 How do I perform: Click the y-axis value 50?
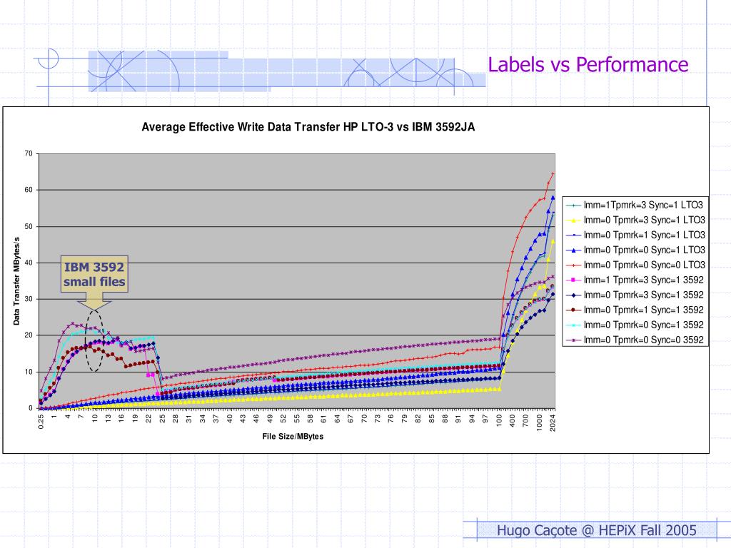tap(29, 226)
